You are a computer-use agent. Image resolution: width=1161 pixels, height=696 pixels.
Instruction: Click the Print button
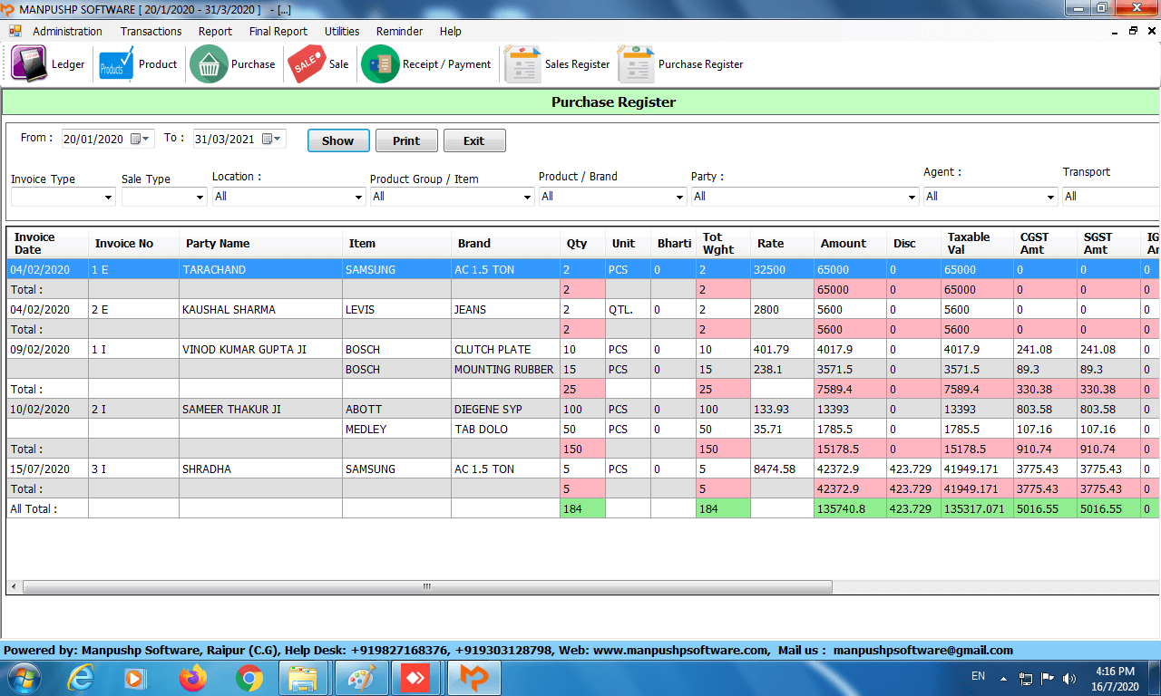pyautogui.click(x=406, y=140)
